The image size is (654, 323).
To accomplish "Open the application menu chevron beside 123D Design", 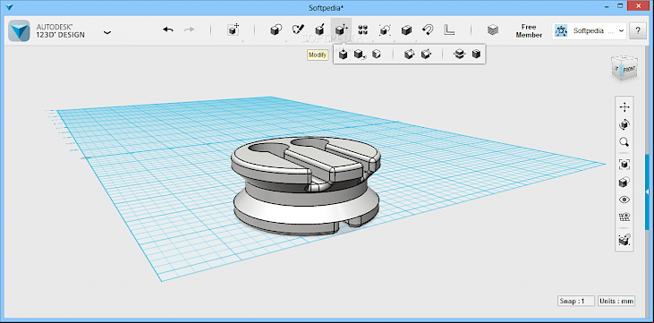I will tap(107, 32).
